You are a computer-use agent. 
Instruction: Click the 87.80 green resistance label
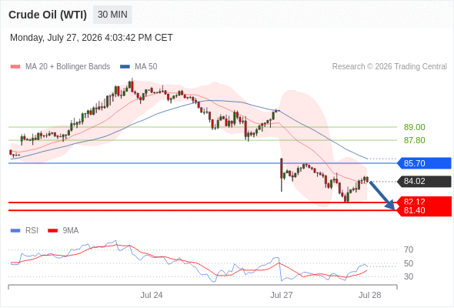pos(414,140)
